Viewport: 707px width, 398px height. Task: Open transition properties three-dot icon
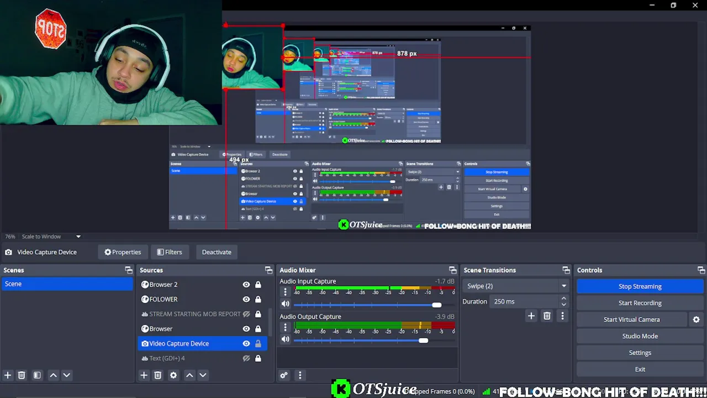click(x=562, y=316)
